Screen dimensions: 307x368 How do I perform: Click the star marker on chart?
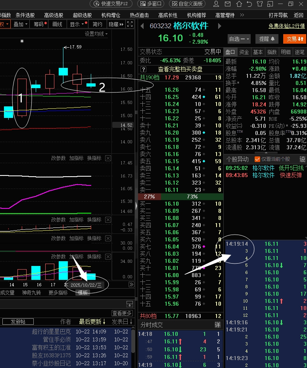pyautogui.click(x=22, y=41)
